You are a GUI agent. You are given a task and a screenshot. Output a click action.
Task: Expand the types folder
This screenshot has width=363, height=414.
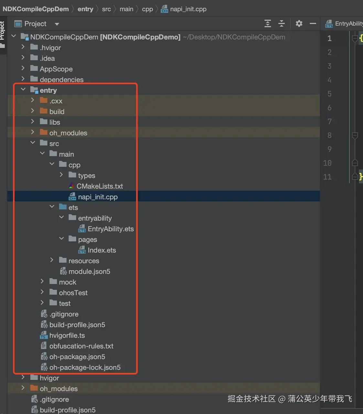[x=61, y=175]
